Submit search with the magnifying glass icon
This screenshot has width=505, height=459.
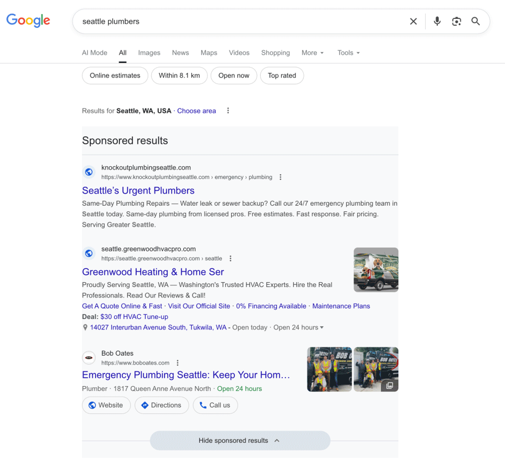tap(476, 21)
